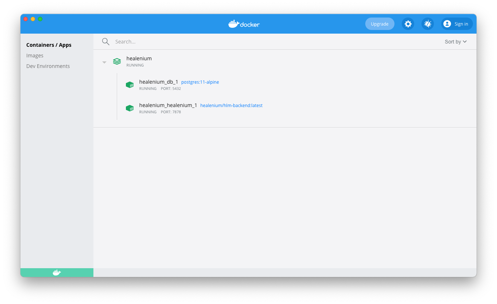Screen dimensions: 497x304
Task: Click the whale icon in the bottom status bar
Action: pyautogui.click(x=57, y=272)
